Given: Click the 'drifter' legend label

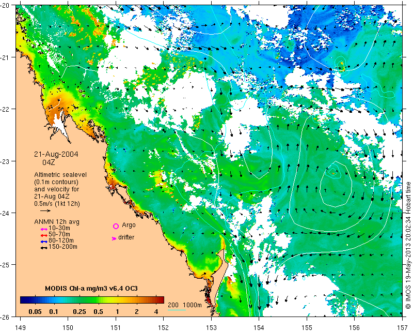Looking at the screenshot, I should 126,237.
